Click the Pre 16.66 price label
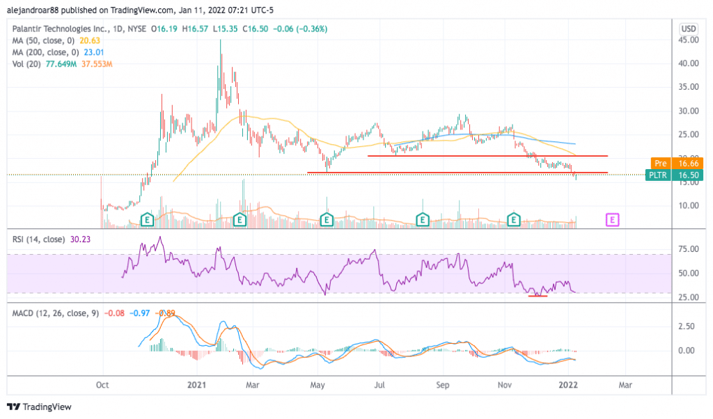The image size is (713, 419). (677, 163)
